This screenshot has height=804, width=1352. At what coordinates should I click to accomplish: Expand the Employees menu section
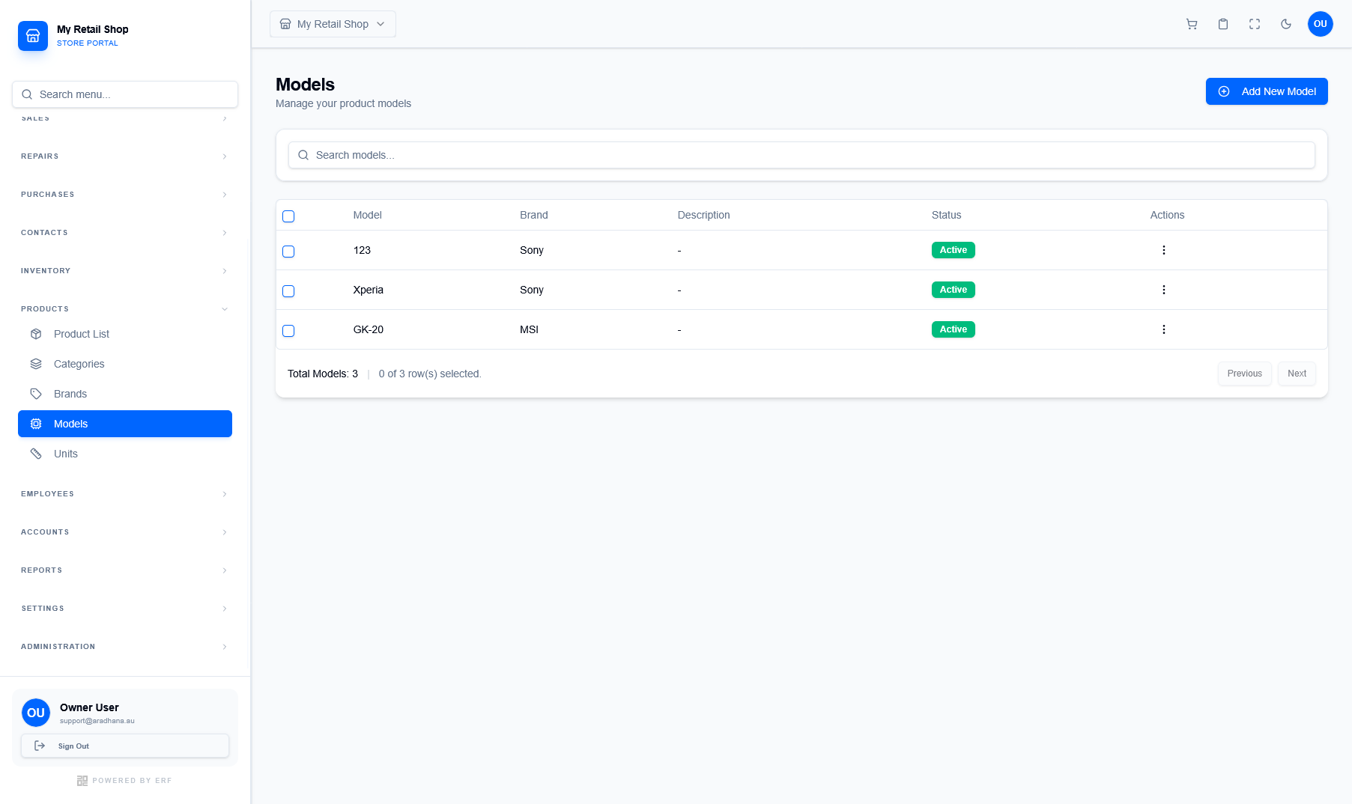click(125, 494)
